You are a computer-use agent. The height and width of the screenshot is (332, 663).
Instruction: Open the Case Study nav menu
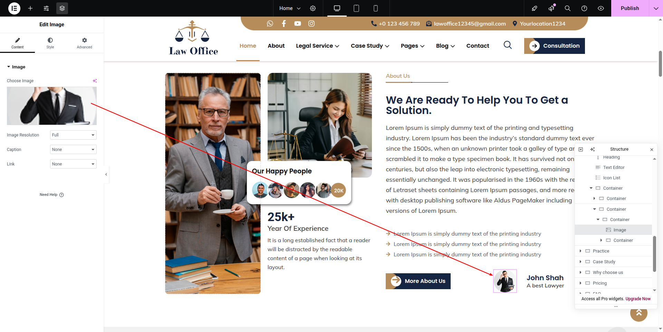[370, 46]
